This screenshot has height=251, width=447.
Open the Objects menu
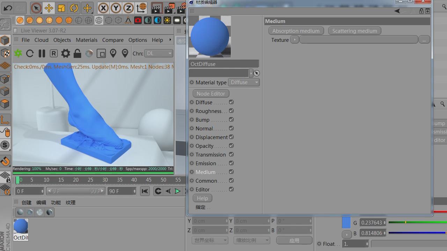[x=62, y=40]
